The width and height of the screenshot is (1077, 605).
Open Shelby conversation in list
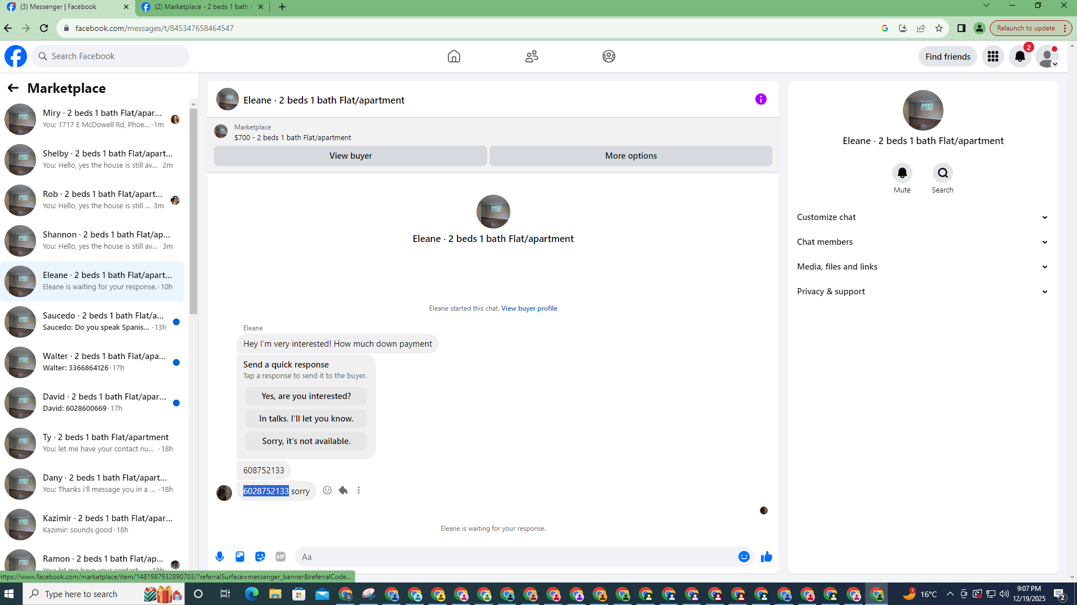pyautogui.click(x=92, y=160)
